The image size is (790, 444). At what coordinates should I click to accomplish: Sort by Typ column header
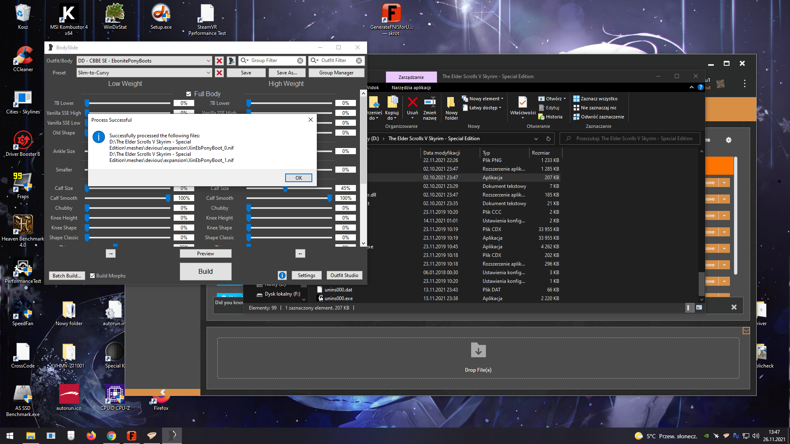[504, 153]
